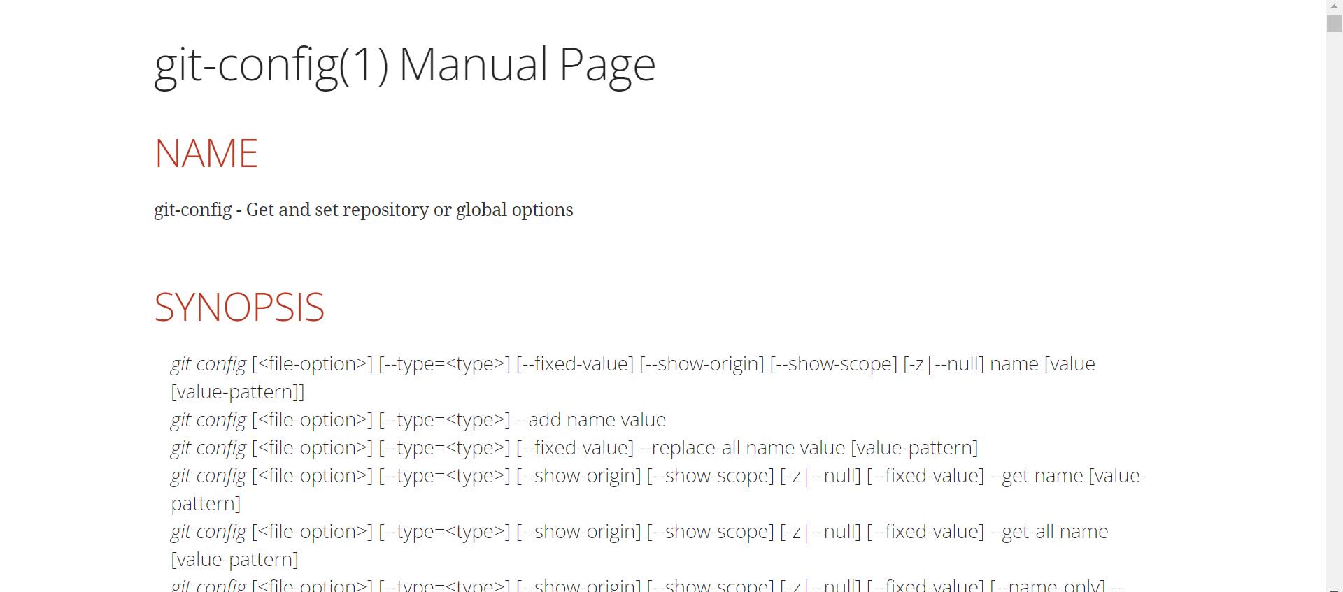
Task: Click the synopsis line containing "--replace-all name value"
Action: point(574,447)
